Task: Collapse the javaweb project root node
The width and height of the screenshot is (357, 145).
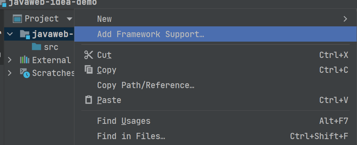Action: tap(10, 34)
